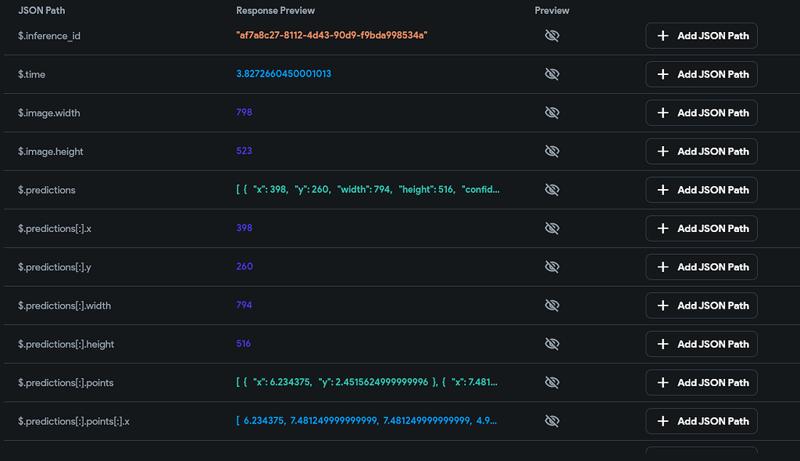Viewport: 800px width, 461px height.
Task: Toggle the eye icon beside $.predictions[:].x
Action: click(x=552, y=228)
